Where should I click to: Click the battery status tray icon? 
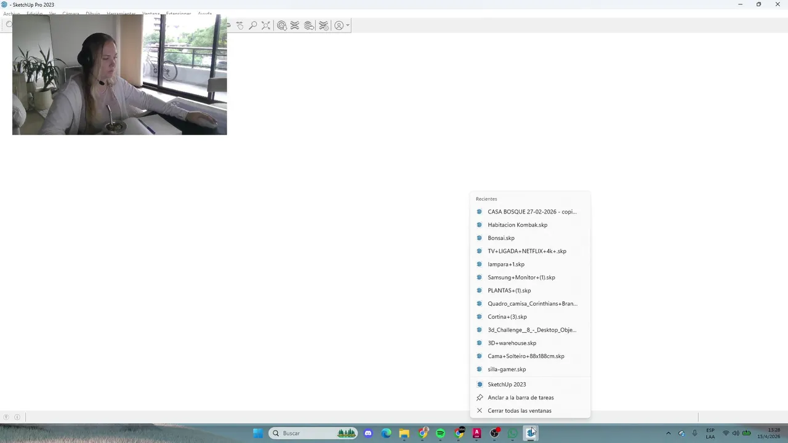[x=746, y=433]
